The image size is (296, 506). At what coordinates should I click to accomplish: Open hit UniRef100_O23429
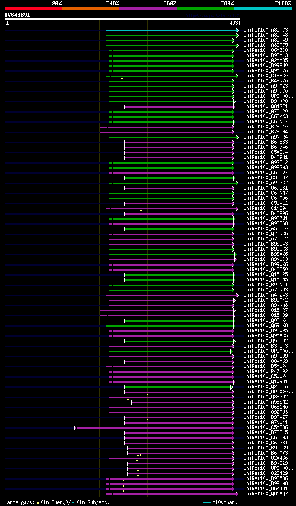(266, 474)
